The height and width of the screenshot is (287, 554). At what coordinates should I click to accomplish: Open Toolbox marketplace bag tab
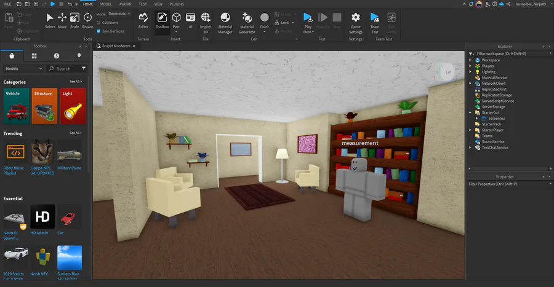(x=12, y=56)
